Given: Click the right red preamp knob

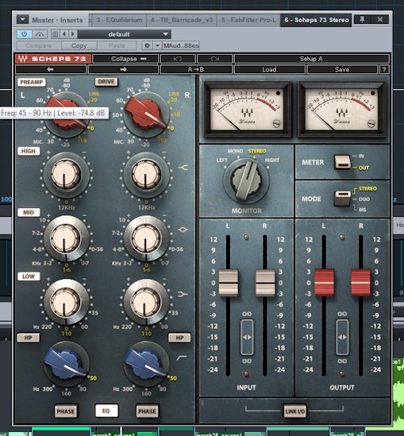Looking at the screenshot, I should pos(146,114).
